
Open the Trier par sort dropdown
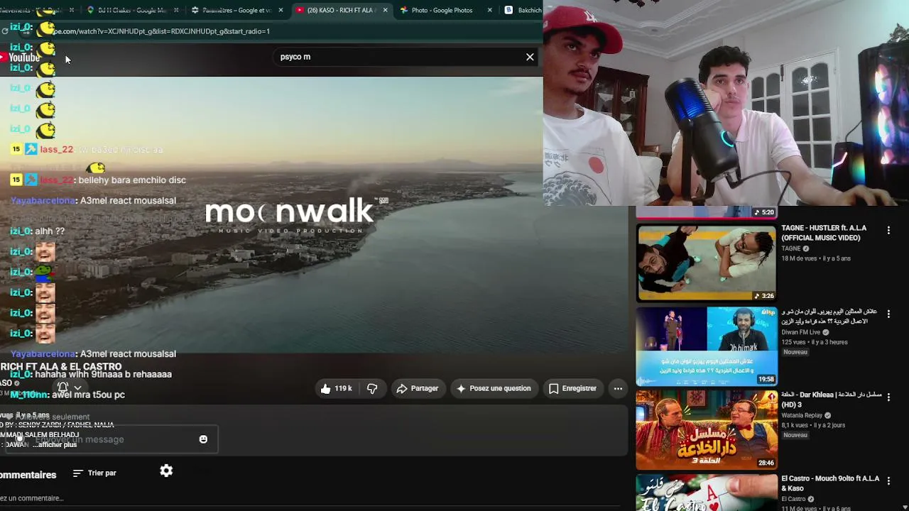(94, 473)
